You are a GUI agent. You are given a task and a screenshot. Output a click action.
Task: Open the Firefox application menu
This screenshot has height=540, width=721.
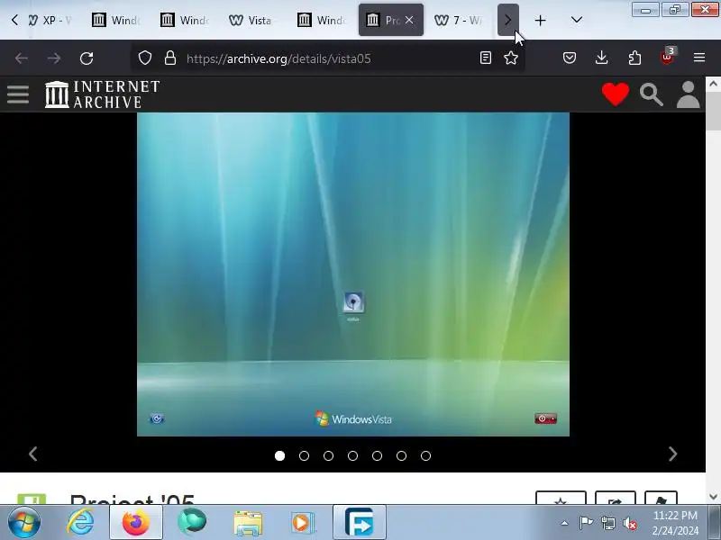pos(699,58)
